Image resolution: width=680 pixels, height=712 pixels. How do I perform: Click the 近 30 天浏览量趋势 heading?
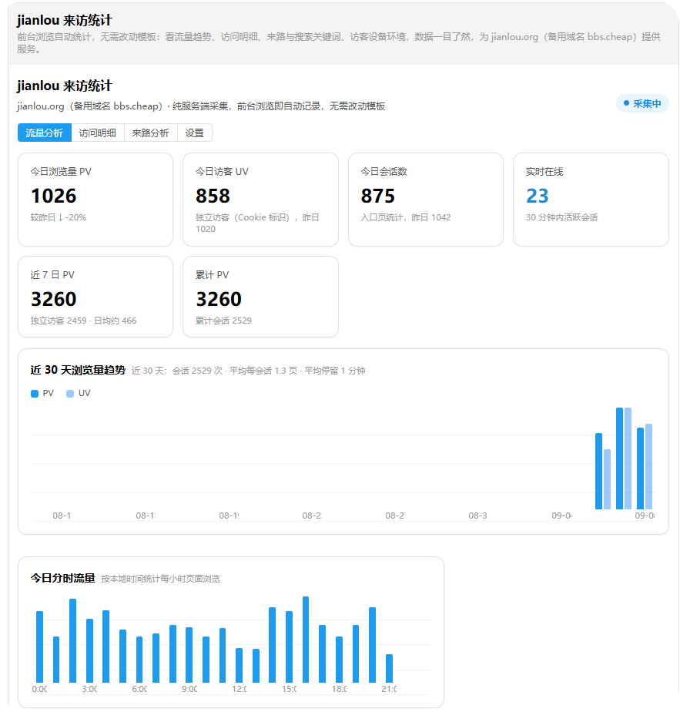[x=78, y=370]
